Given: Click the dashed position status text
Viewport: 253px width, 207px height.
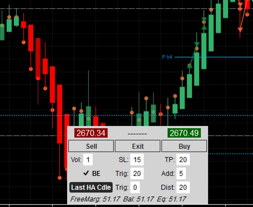Looking at the screenshot, I should (137, 134).
